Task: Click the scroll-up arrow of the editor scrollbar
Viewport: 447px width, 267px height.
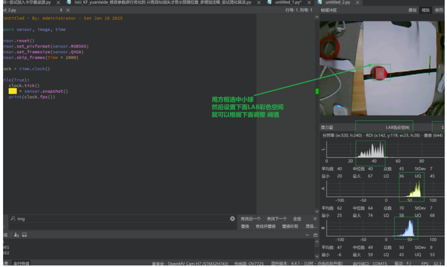Action: [x=316, y=16]
